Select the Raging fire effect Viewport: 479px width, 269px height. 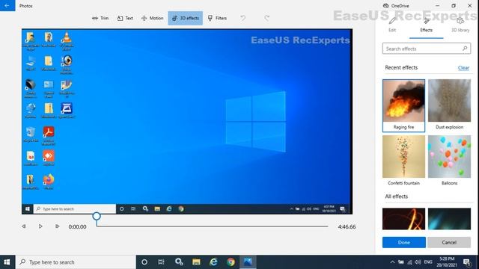403,105
